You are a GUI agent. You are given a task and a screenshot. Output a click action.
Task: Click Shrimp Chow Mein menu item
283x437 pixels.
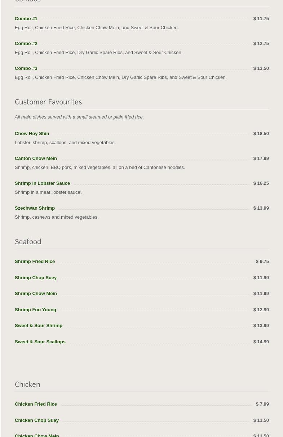36,294
